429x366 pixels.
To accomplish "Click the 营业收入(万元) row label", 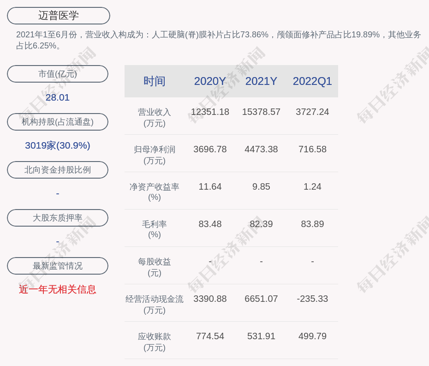I will pyautogui.click(x=154, y=118).
